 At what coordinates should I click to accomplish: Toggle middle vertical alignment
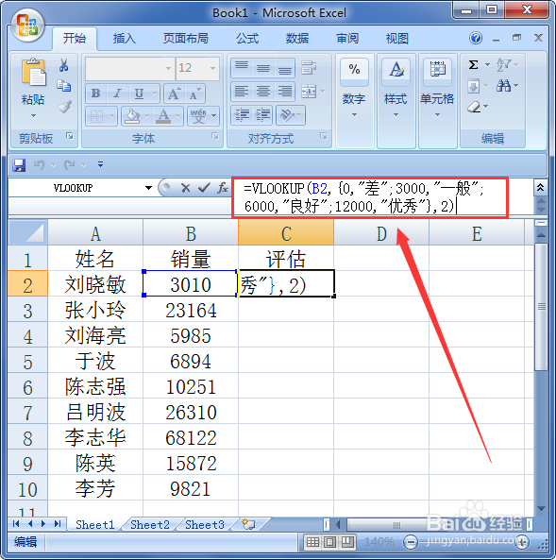263,67
